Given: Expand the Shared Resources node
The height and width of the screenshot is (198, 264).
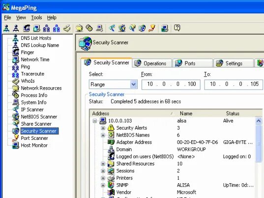Looking at the screenshot, I should pos(103,164).
